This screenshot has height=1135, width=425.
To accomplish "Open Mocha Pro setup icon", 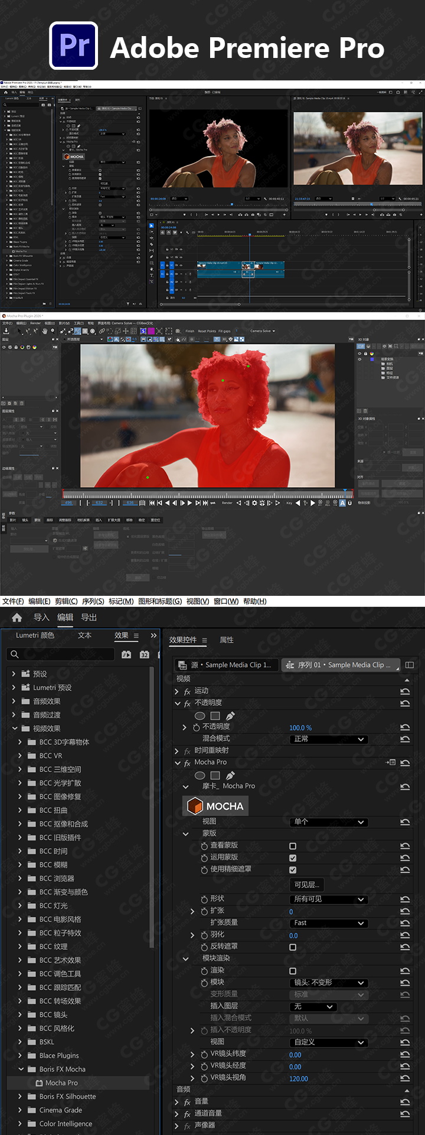I will pos(391,763).
